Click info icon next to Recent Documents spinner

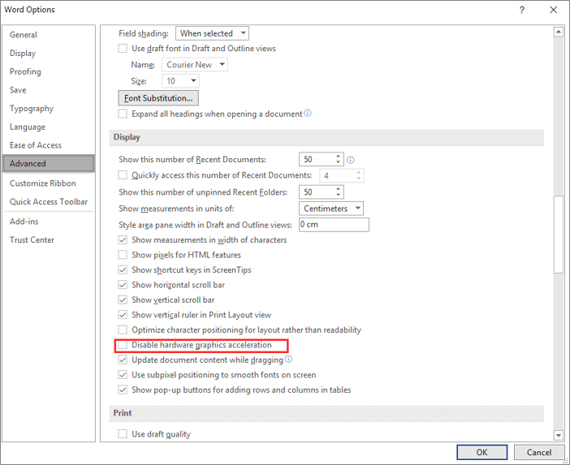pyautogui.click(x=351, y=160)
